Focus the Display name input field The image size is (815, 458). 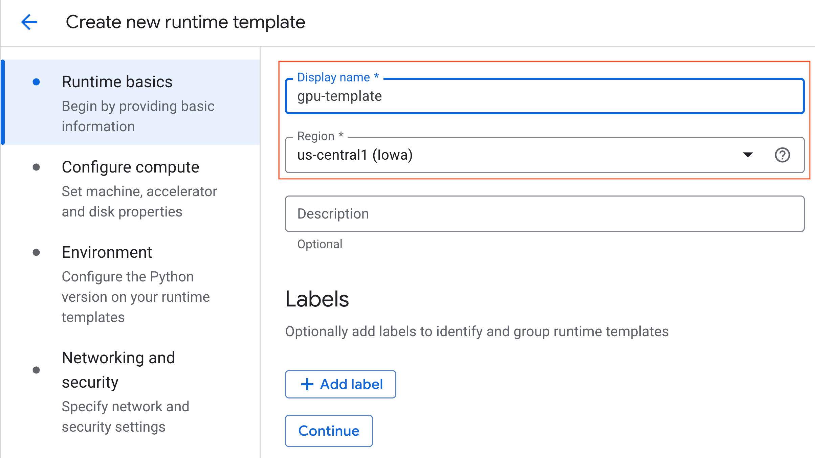click(x=508, y=96)
